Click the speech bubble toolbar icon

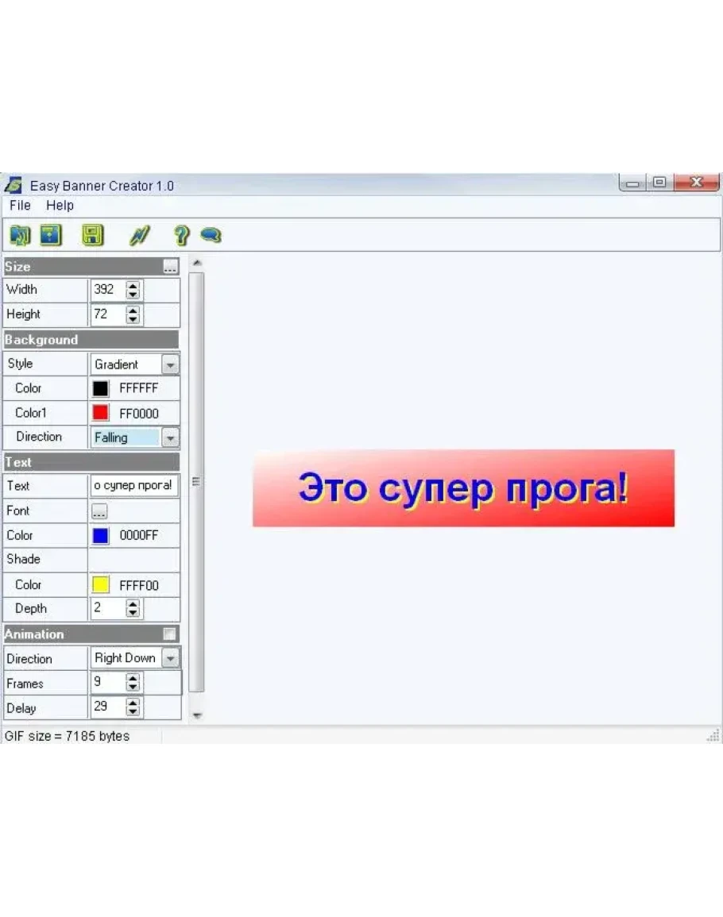click(x=211, y=235)
